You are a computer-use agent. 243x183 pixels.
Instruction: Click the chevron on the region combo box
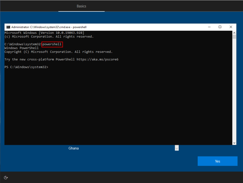tap(177, 148)
